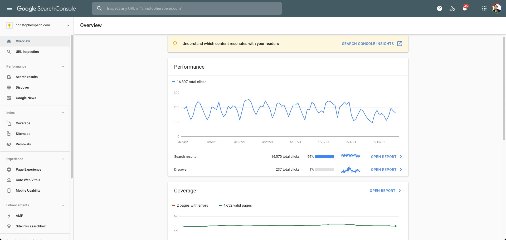Click the lightbulb icon in insights banner

click(175, 44)
